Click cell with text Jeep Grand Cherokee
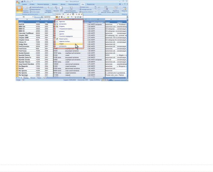The height and width of the screenshot is (172, 213). point(27,64)
